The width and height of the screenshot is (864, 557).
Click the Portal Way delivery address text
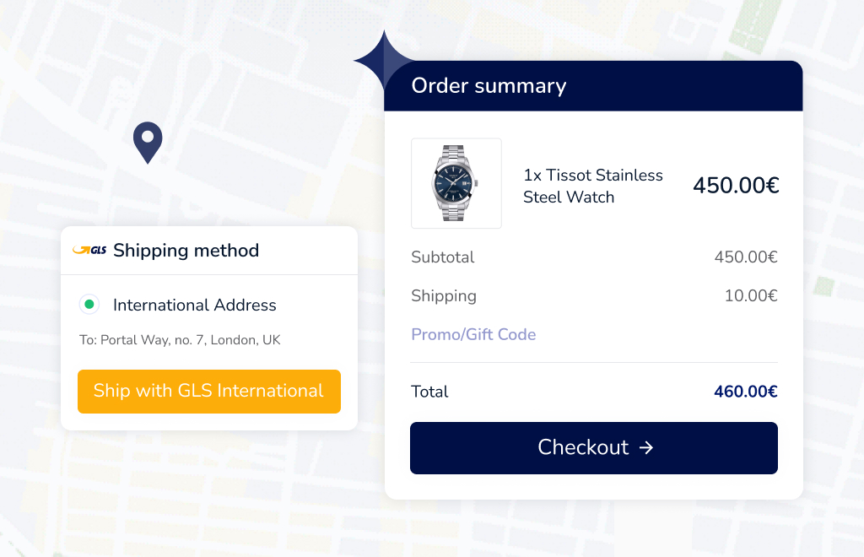tap(180, 340)
